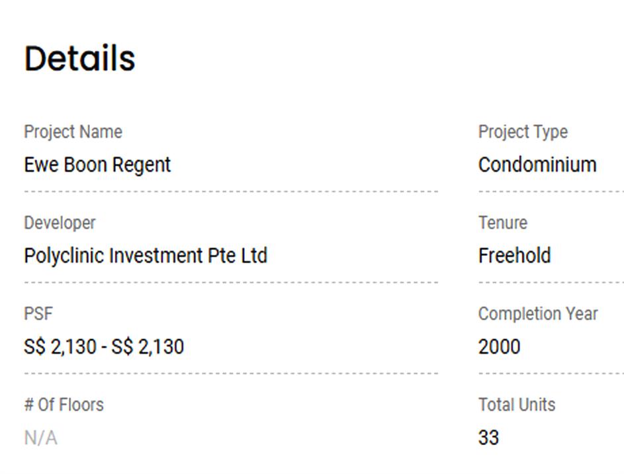Open Polyclinic Investment Pte Ltd developer text
This screenshot has height=474, width=624.
point(146,256)
